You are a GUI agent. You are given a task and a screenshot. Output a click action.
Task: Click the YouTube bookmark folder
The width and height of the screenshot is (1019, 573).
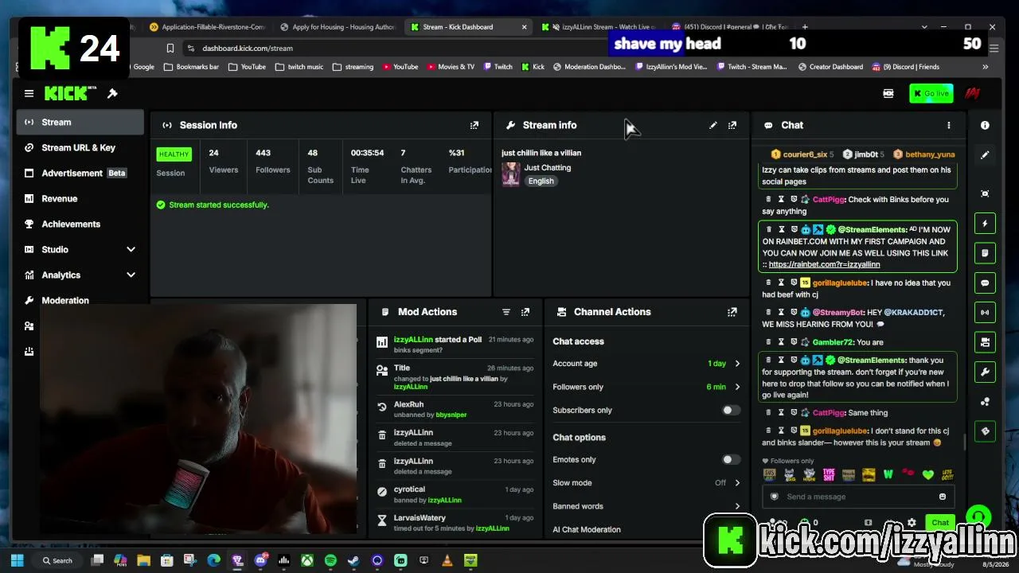pyautogui.click(x=247, y=67)
